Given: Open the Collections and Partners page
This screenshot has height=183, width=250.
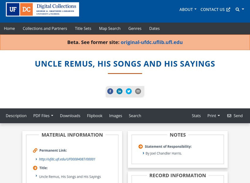Looking at the screenshot, I should [45, 28].
